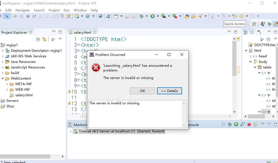Click the editor vertical scrollbar thumb
This screenshot has height=163, width=278.
[x=235, y=58]
